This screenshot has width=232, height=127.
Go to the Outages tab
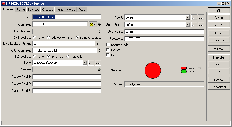tap(47, 10)
